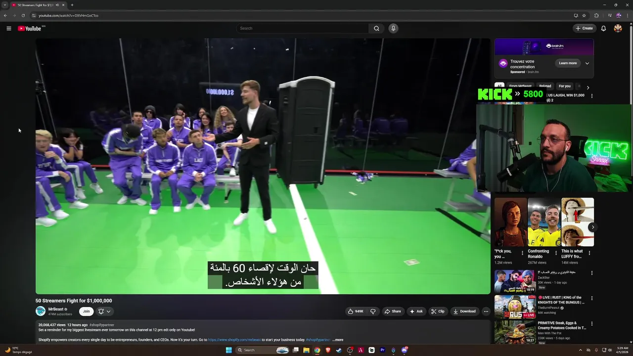This screenshot has height=356, width=633.
Task: Go back with the browser back arrow
Action: [x=5, y=15]
